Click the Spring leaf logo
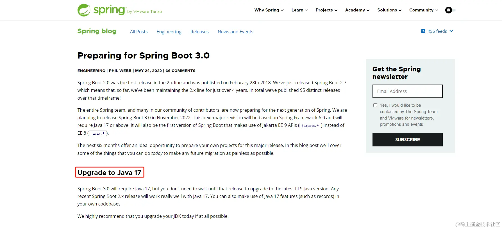The width and height of the screenshot is (502, 229). click(84, 10)
